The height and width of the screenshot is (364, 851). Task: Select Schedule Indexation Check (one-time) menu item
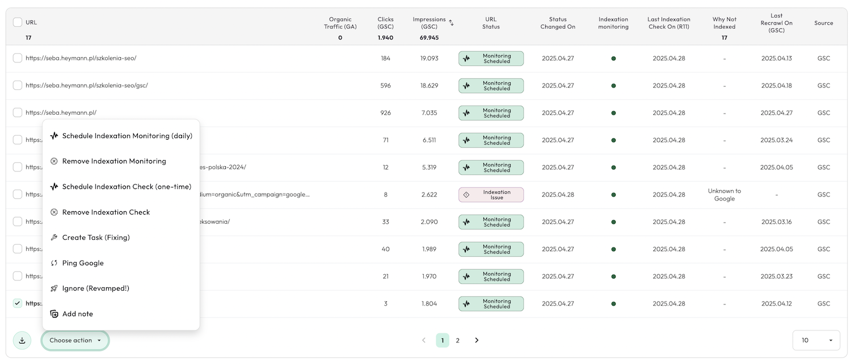click(x=127, y=187)
